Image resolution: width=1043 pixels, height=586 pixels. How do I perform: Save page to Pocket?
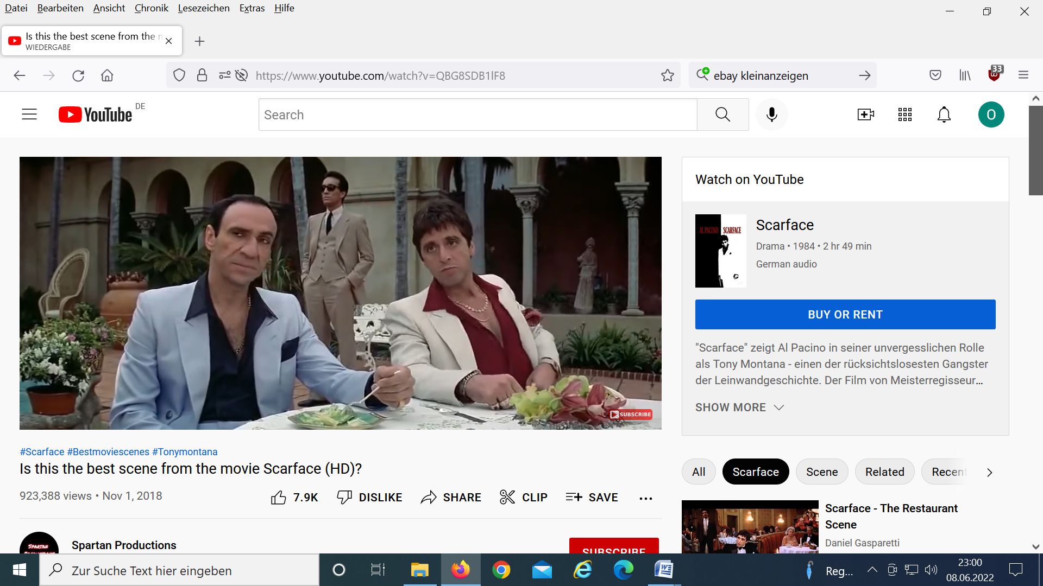[935, 75]
